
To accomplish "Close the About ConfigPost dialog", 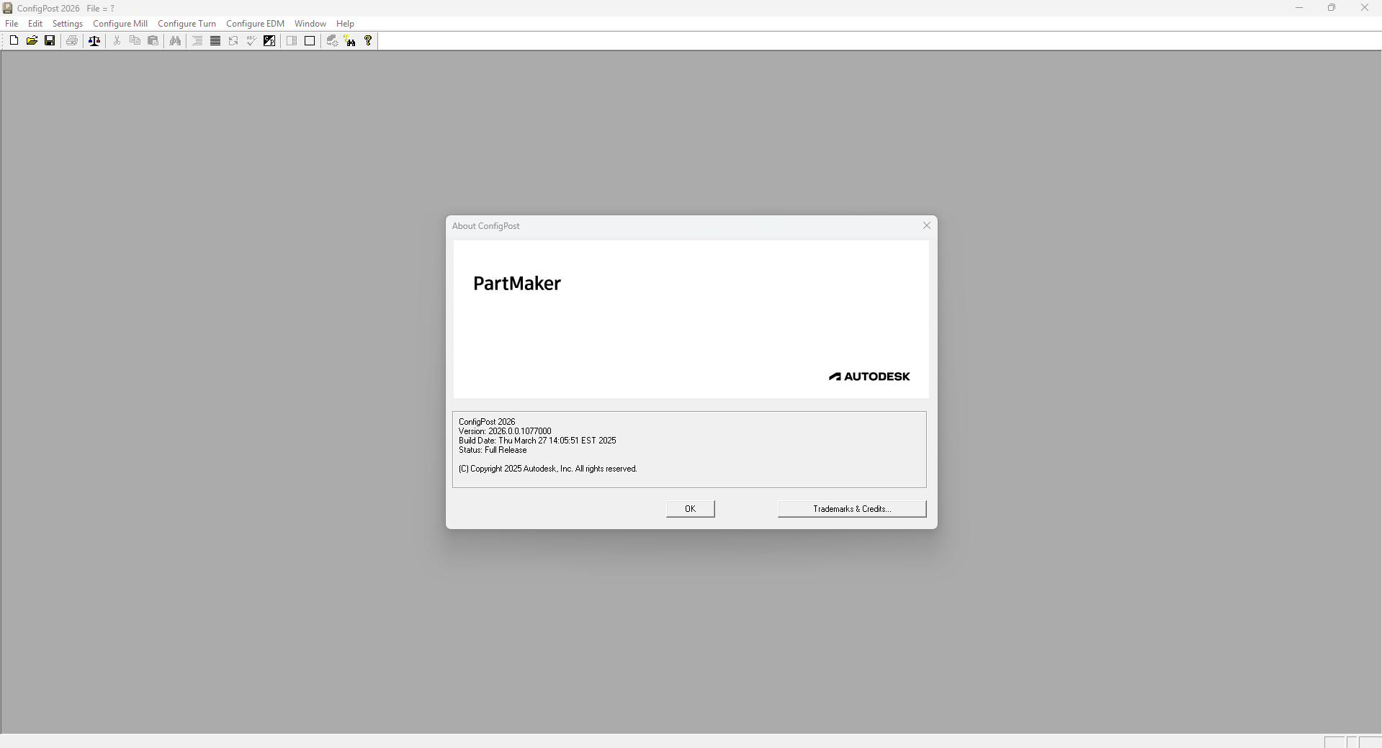I will pyautogui.click(x=927, y=226).
